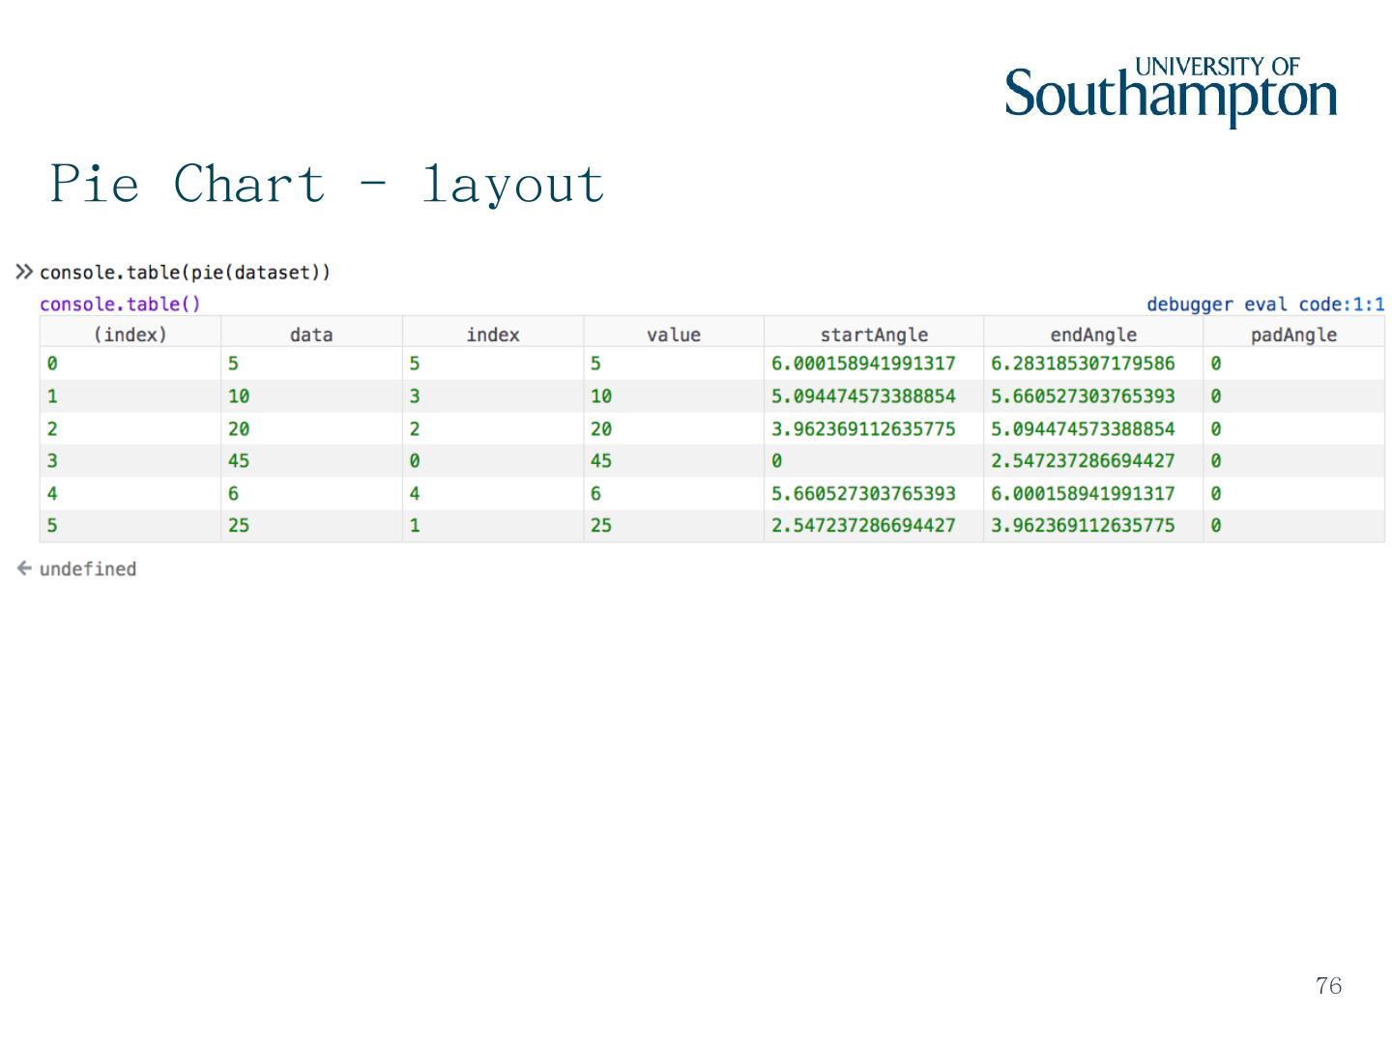
Task: Click the index column header
Action: click(492, 334)
